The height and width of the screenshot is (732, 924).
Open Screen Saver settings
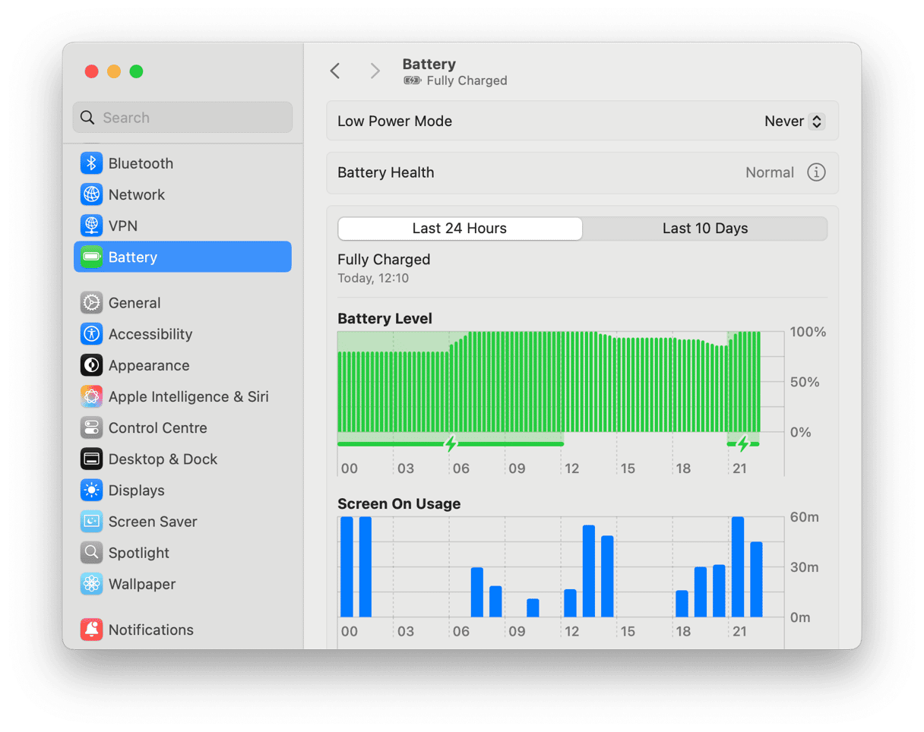152,522
